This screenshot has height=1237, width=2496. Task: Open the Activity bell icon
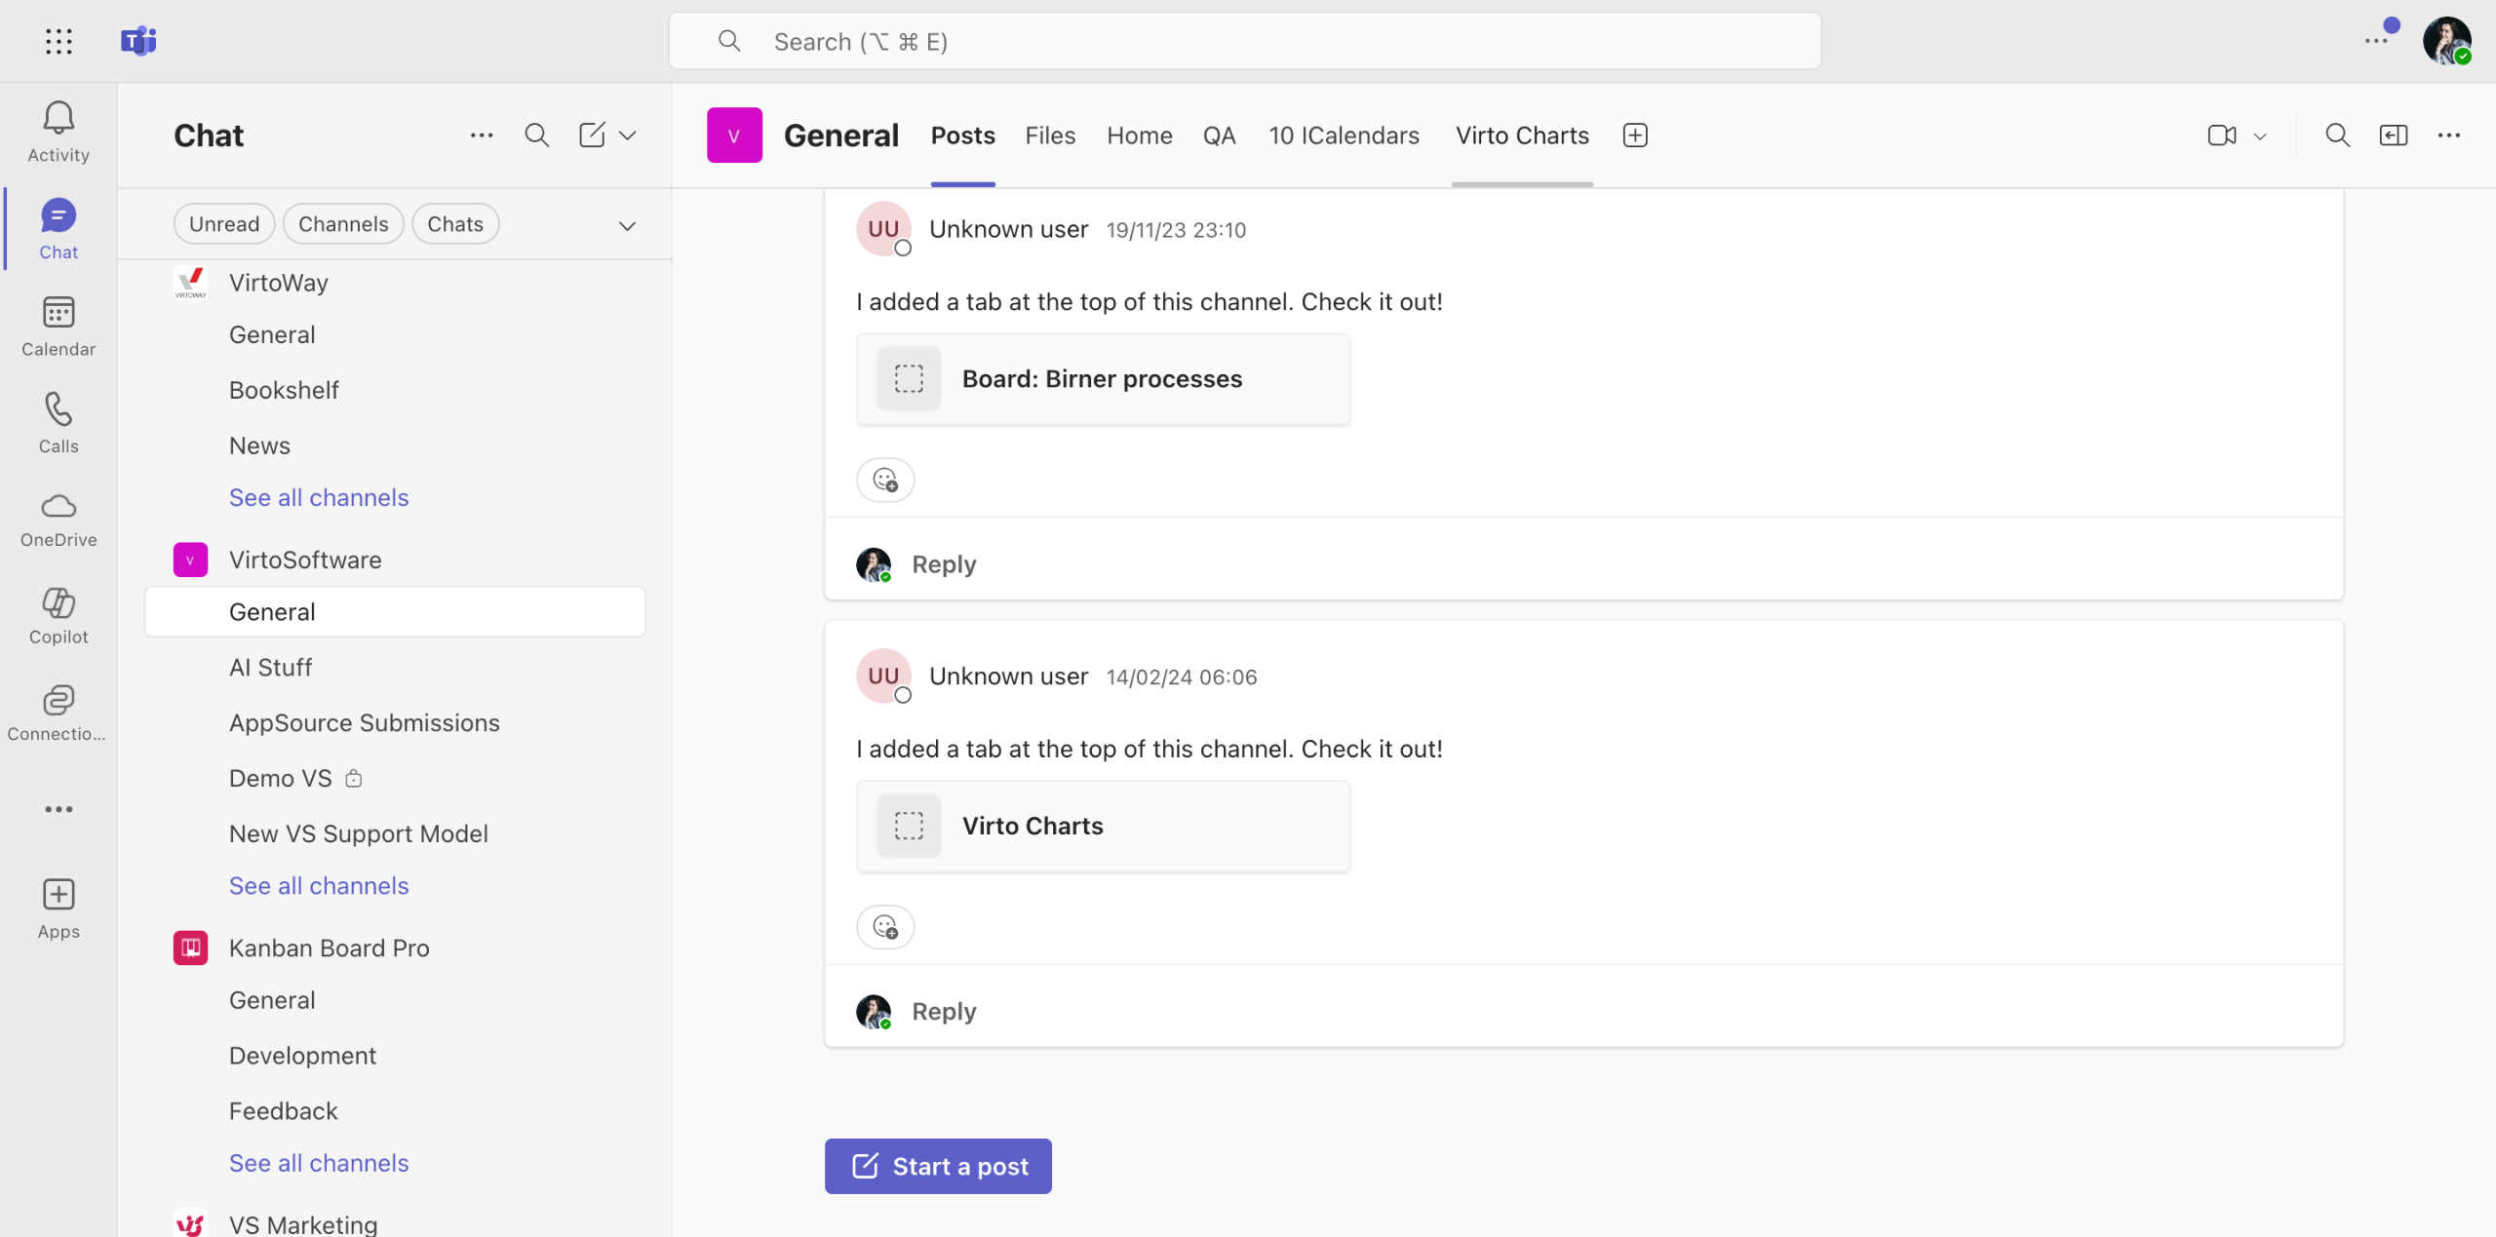click(58, 119)
